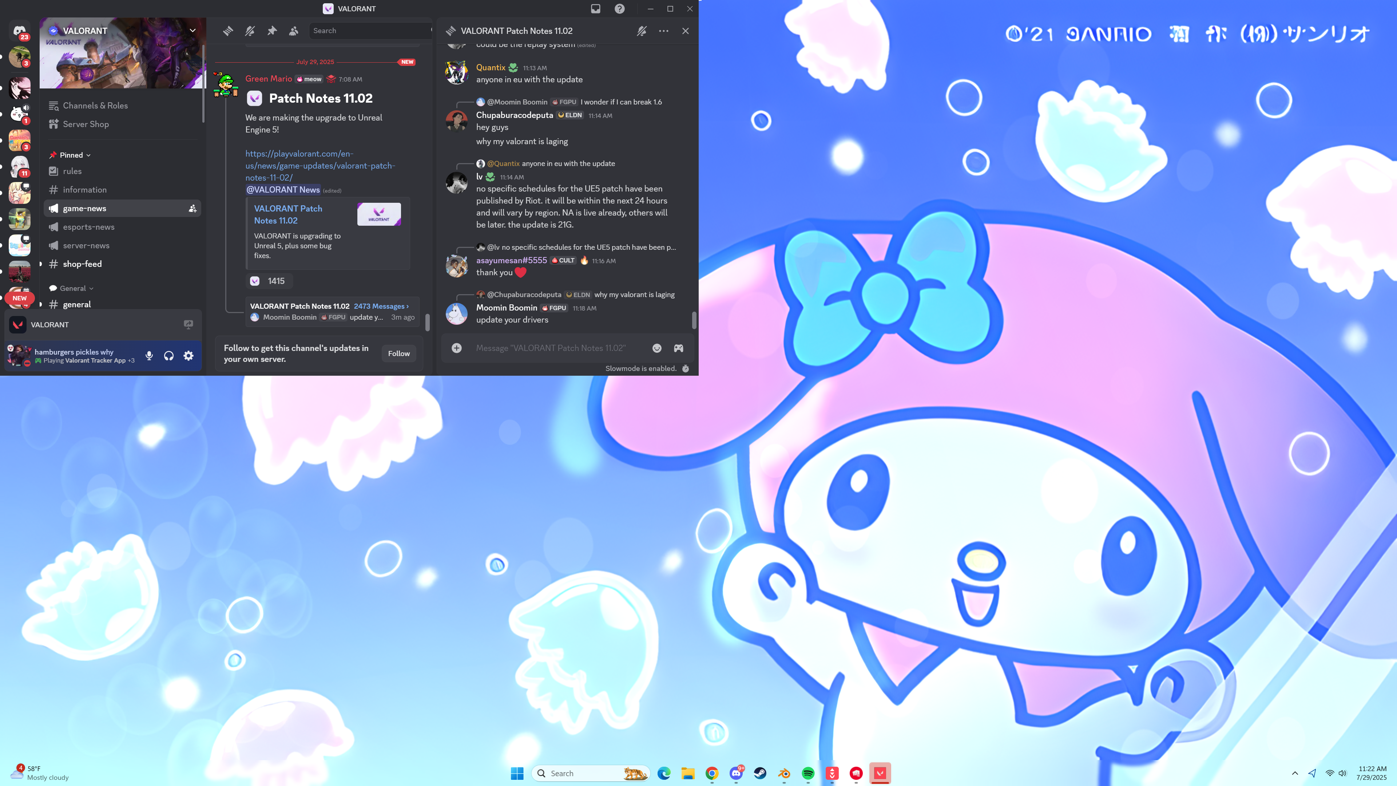
Task: Toggle microphone mute in user panel
Action: (x=149, y=356)
